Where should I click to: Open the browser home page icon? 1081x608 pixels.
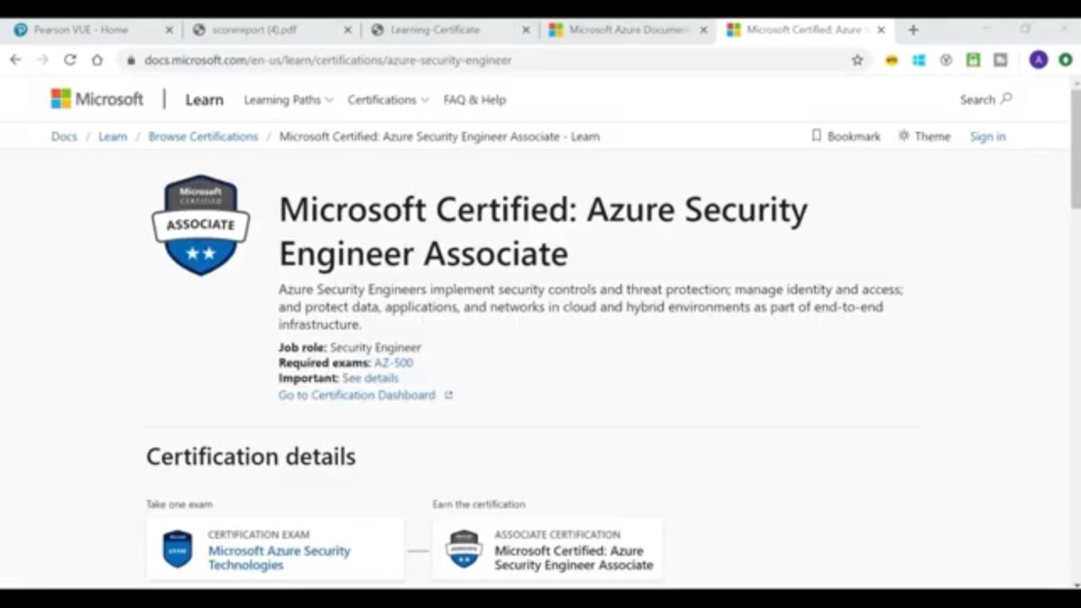pyautogui.click(x=97, y=60)
